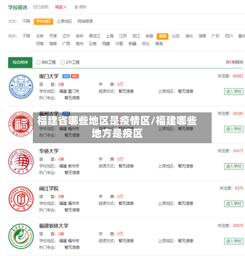The image size is (245, 256).
Task: Open the 综合排序 sorting tab
Action: point(20,63)
